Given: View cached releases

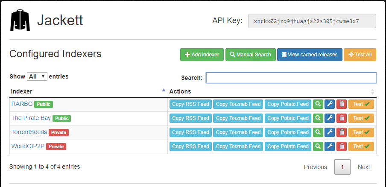Looking at the screenshot, I should coord(310,55).
